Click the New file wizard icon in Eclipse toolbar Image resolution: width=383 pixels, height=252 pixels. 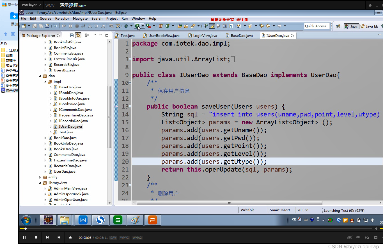pyautogui.click(x=24, y=26)
